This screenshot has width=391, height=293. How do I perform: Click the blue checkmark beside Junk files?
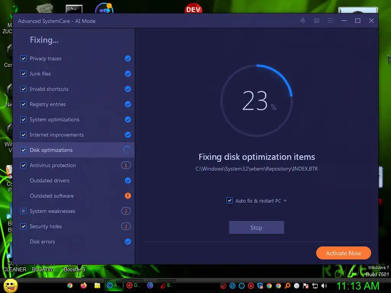128,74
